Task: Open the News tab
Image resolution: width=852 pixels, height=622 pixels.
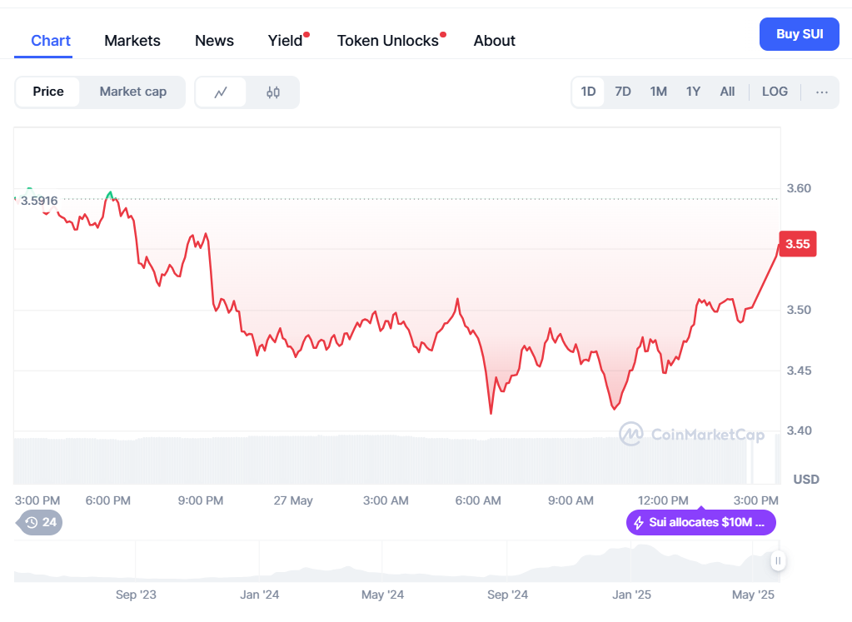Action: (214, 41)
